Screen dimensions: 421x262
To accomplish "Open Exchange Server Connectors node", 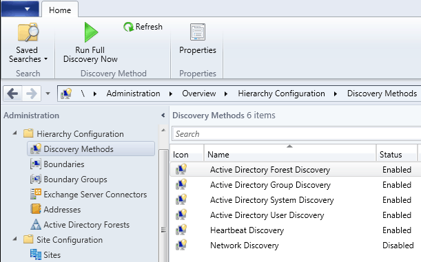I will point(89,194).
